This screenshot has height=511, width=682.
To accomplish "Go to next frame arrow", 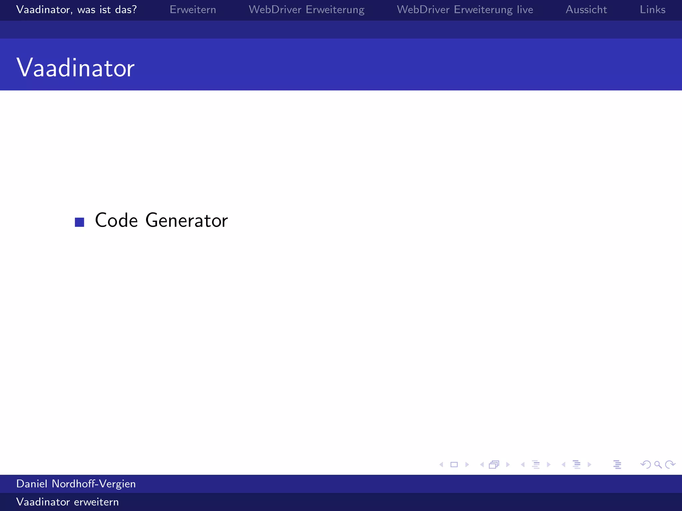I will [508, 464].
